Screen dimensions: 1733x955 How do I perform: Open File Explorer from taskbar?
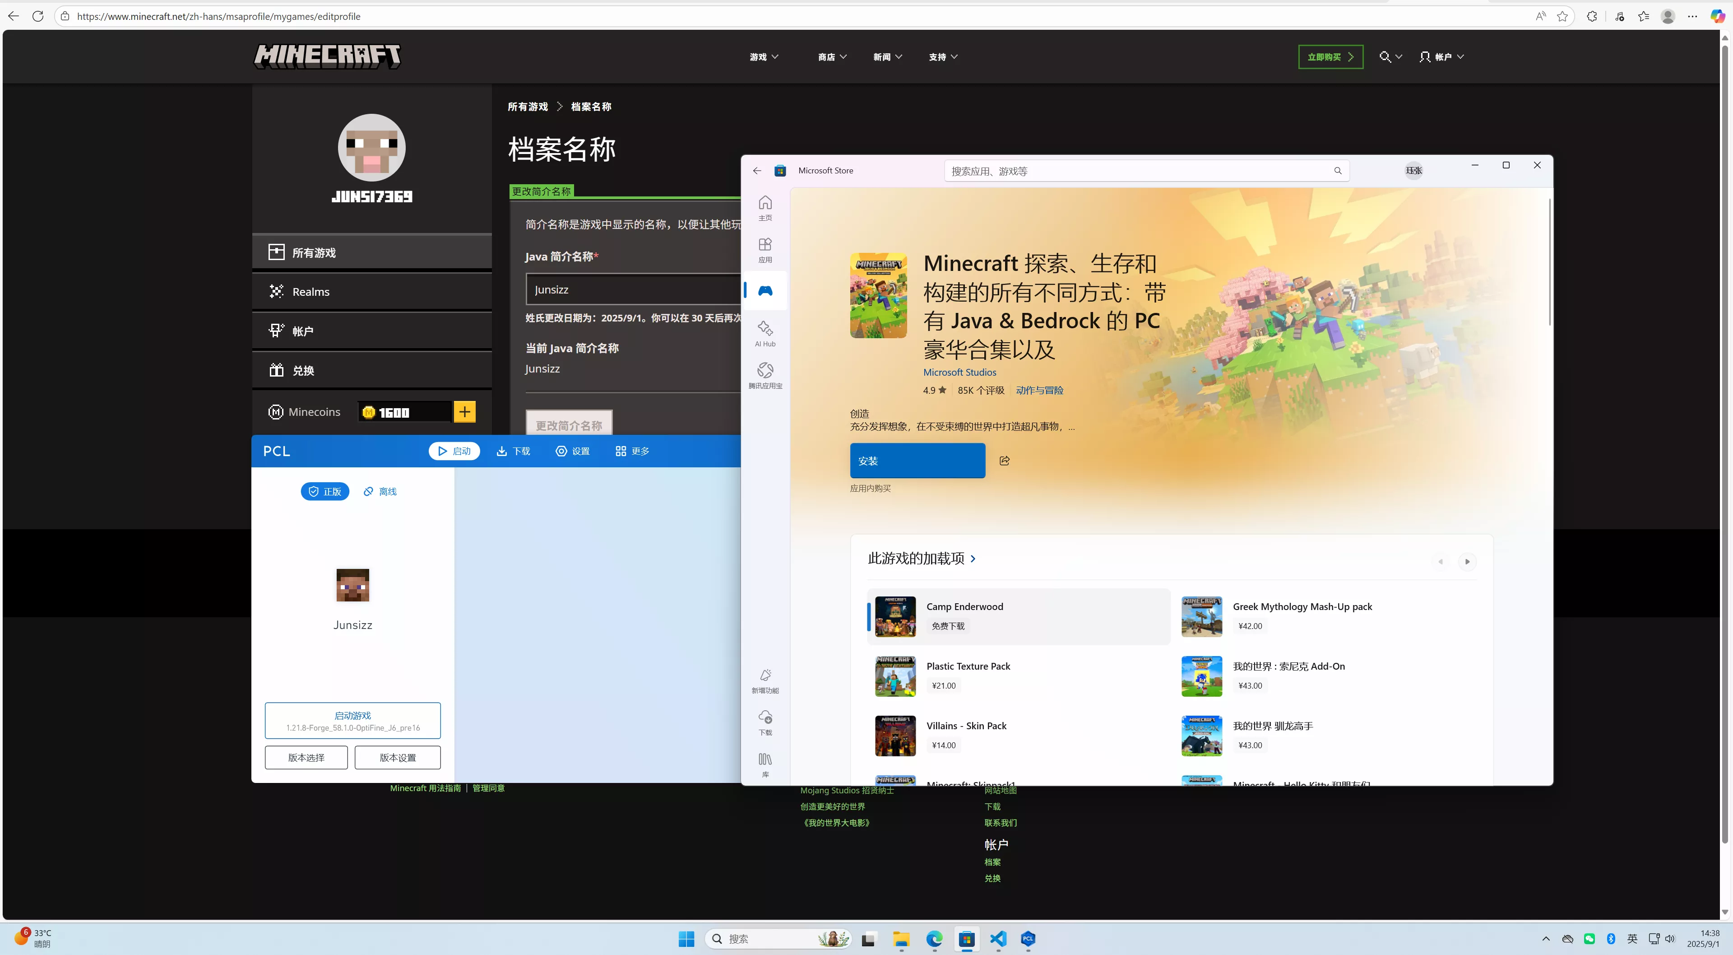901,939
